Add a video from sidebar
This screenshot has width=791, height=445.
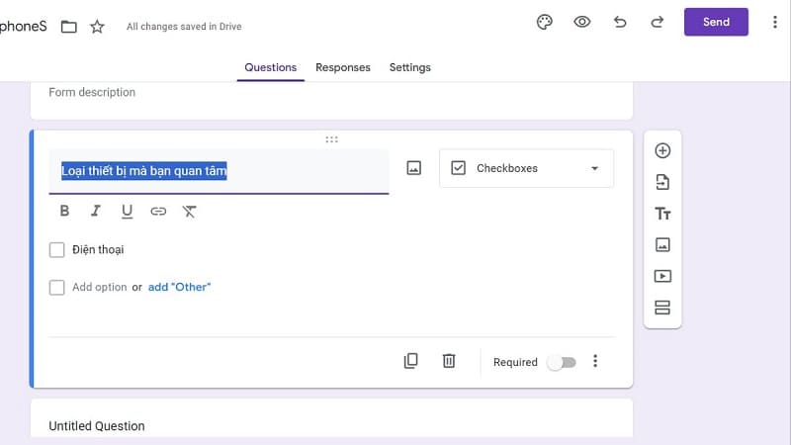662,277
